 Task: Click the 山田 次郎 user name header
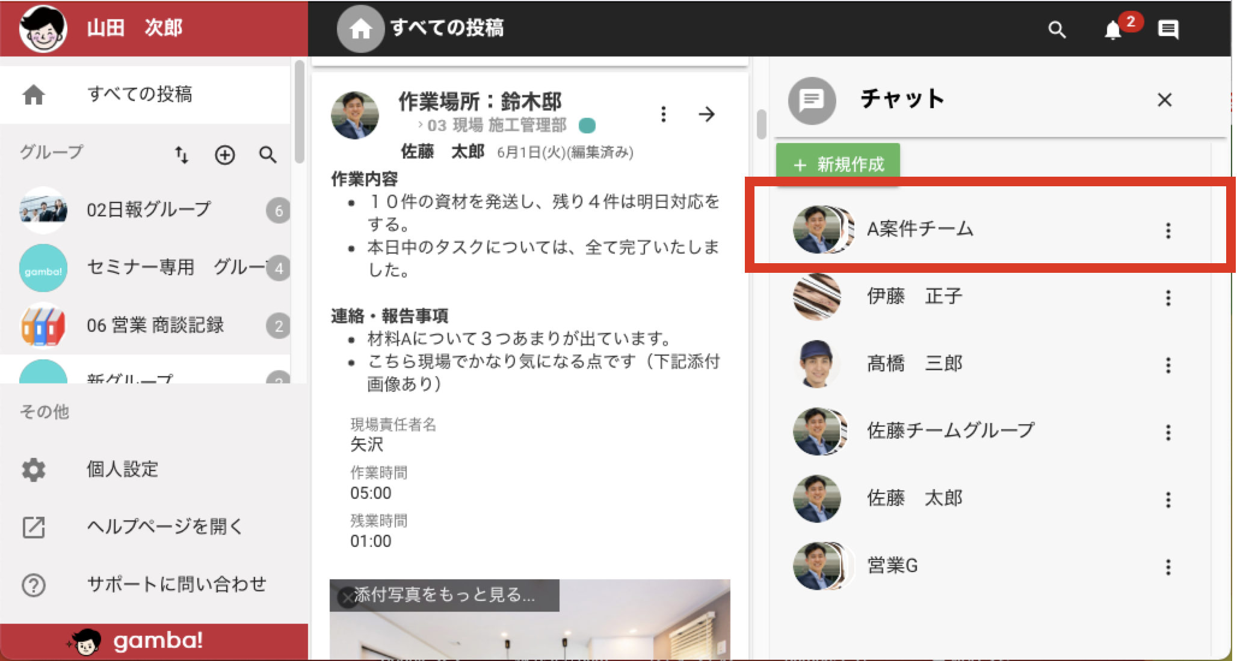(134, 28)
